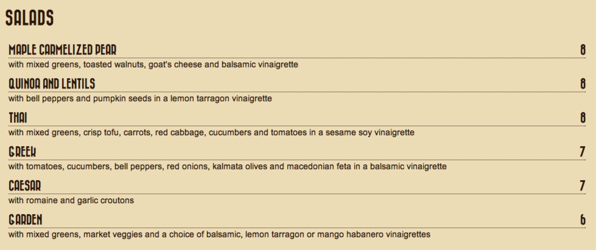
Task: Click the Caesar salad title
Action: click(25, 186)
